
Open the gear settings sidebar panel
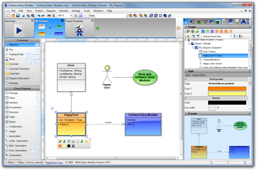pyautogui.click(x=205, y=21)
